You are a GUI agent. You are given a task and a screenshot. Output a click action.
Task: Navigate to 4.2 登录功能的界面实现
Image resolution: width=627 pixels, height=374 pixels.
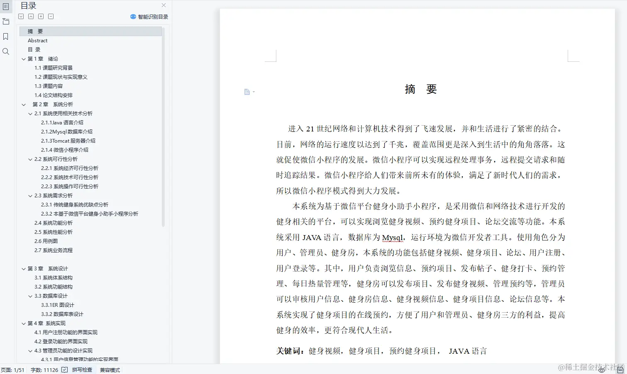tap(61, 342)
